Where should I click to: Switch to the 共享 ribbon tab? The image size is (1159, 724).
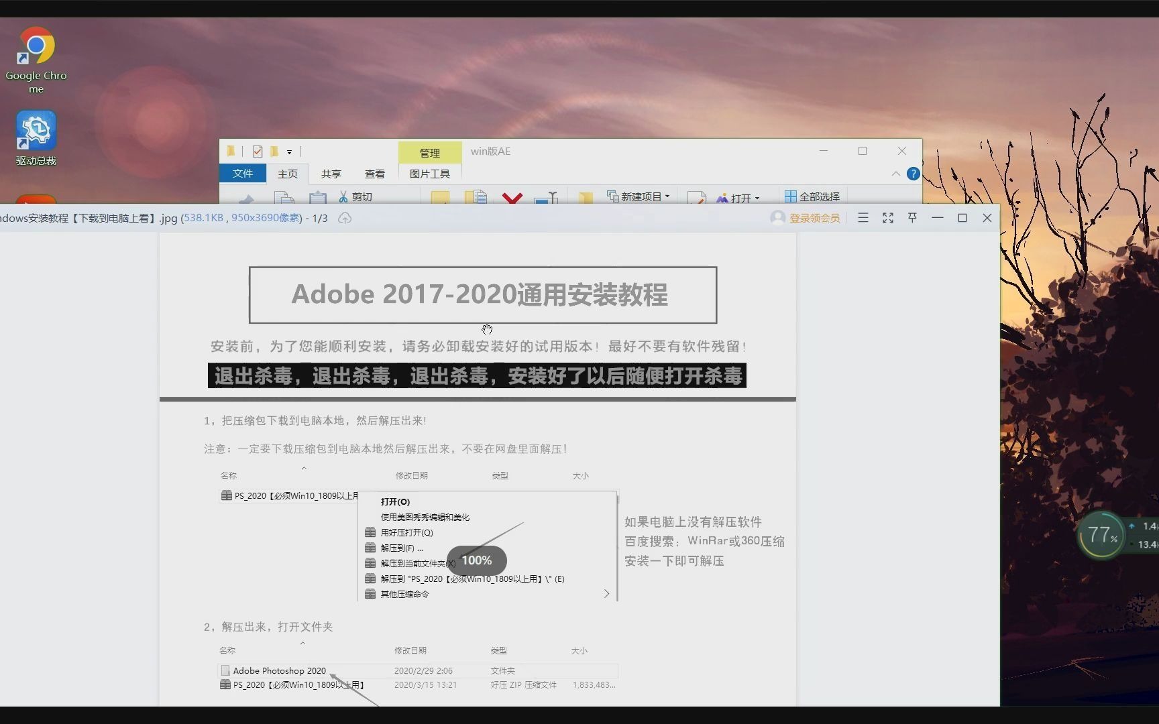tap(331, 174)
